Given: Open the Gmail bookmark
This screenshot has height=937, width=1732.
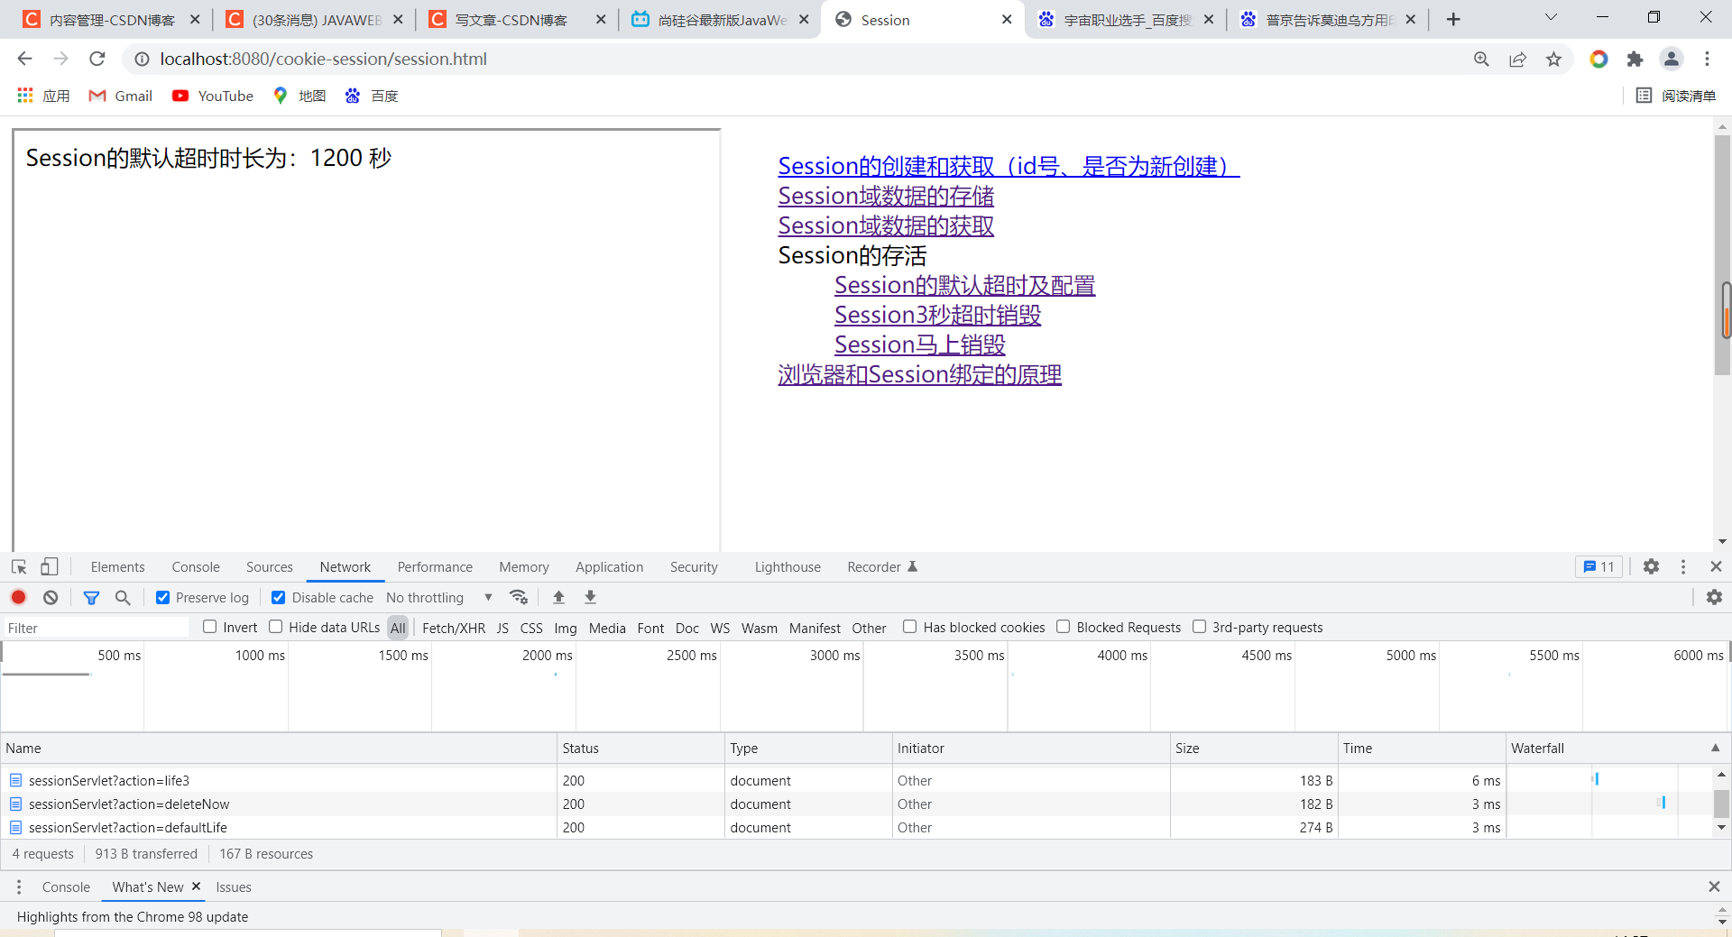Looking at the screenshot, I should tap(121, 96).
